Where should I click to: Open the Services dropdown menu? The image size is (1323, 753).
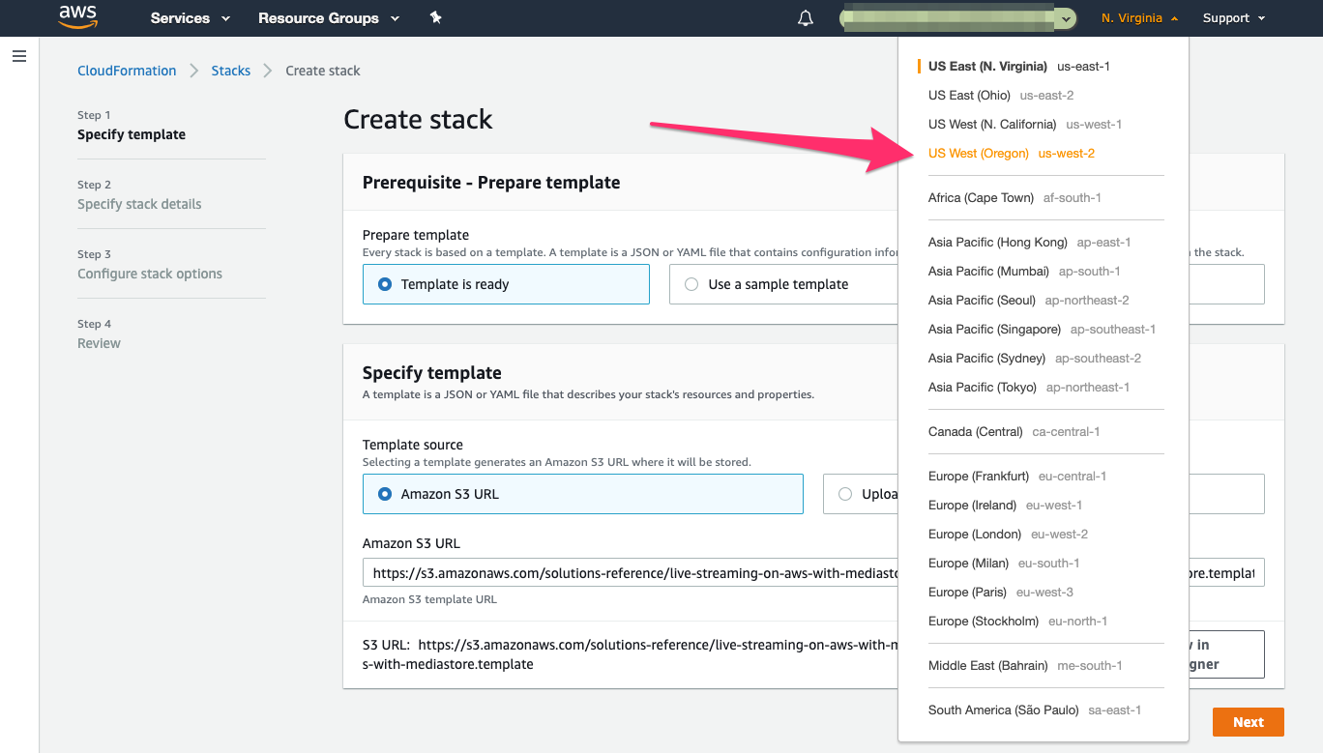coord(191,18)
